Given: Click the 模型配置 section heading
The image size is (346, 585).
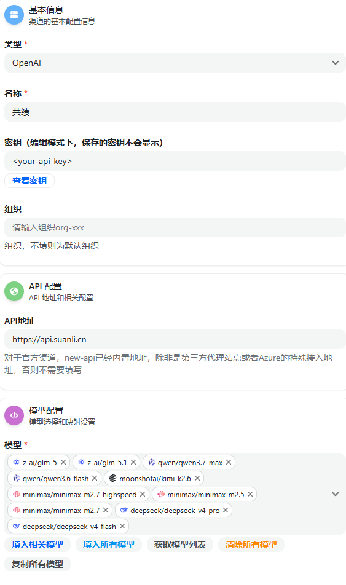Looking at the screenshot, I should click(46, 410).
